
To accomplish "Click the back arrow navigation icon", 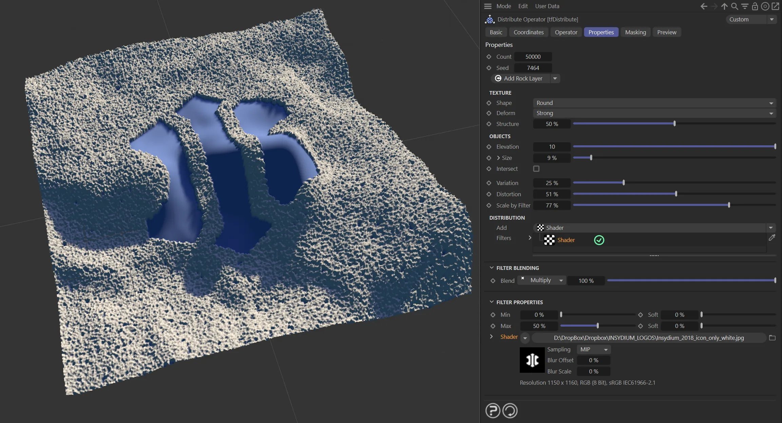I will [x=704, y=6].
